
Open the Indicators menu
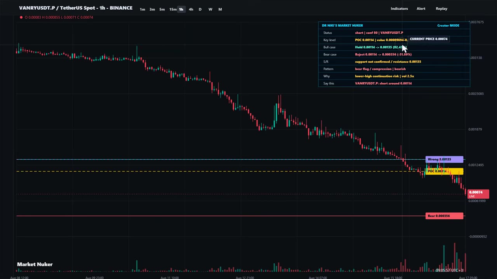[399, 9]
